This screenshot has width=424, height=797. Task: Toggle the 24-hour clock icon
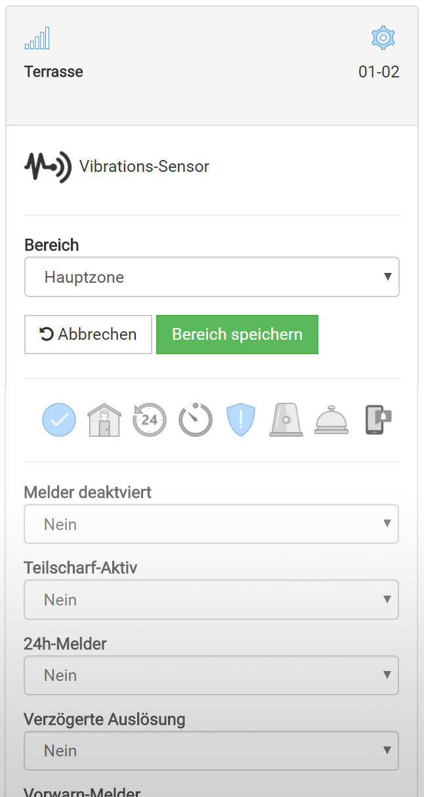(150, 420)
